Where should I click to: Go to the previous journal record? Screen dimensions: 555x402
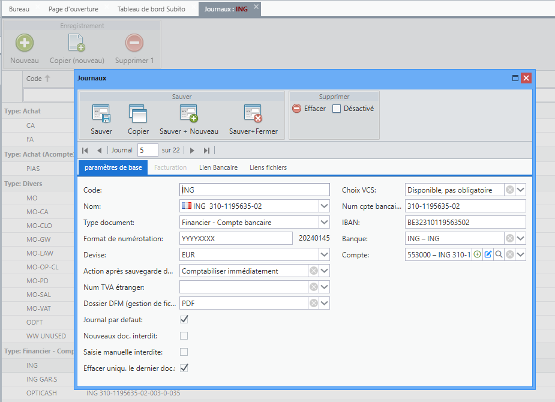(100, 151)
